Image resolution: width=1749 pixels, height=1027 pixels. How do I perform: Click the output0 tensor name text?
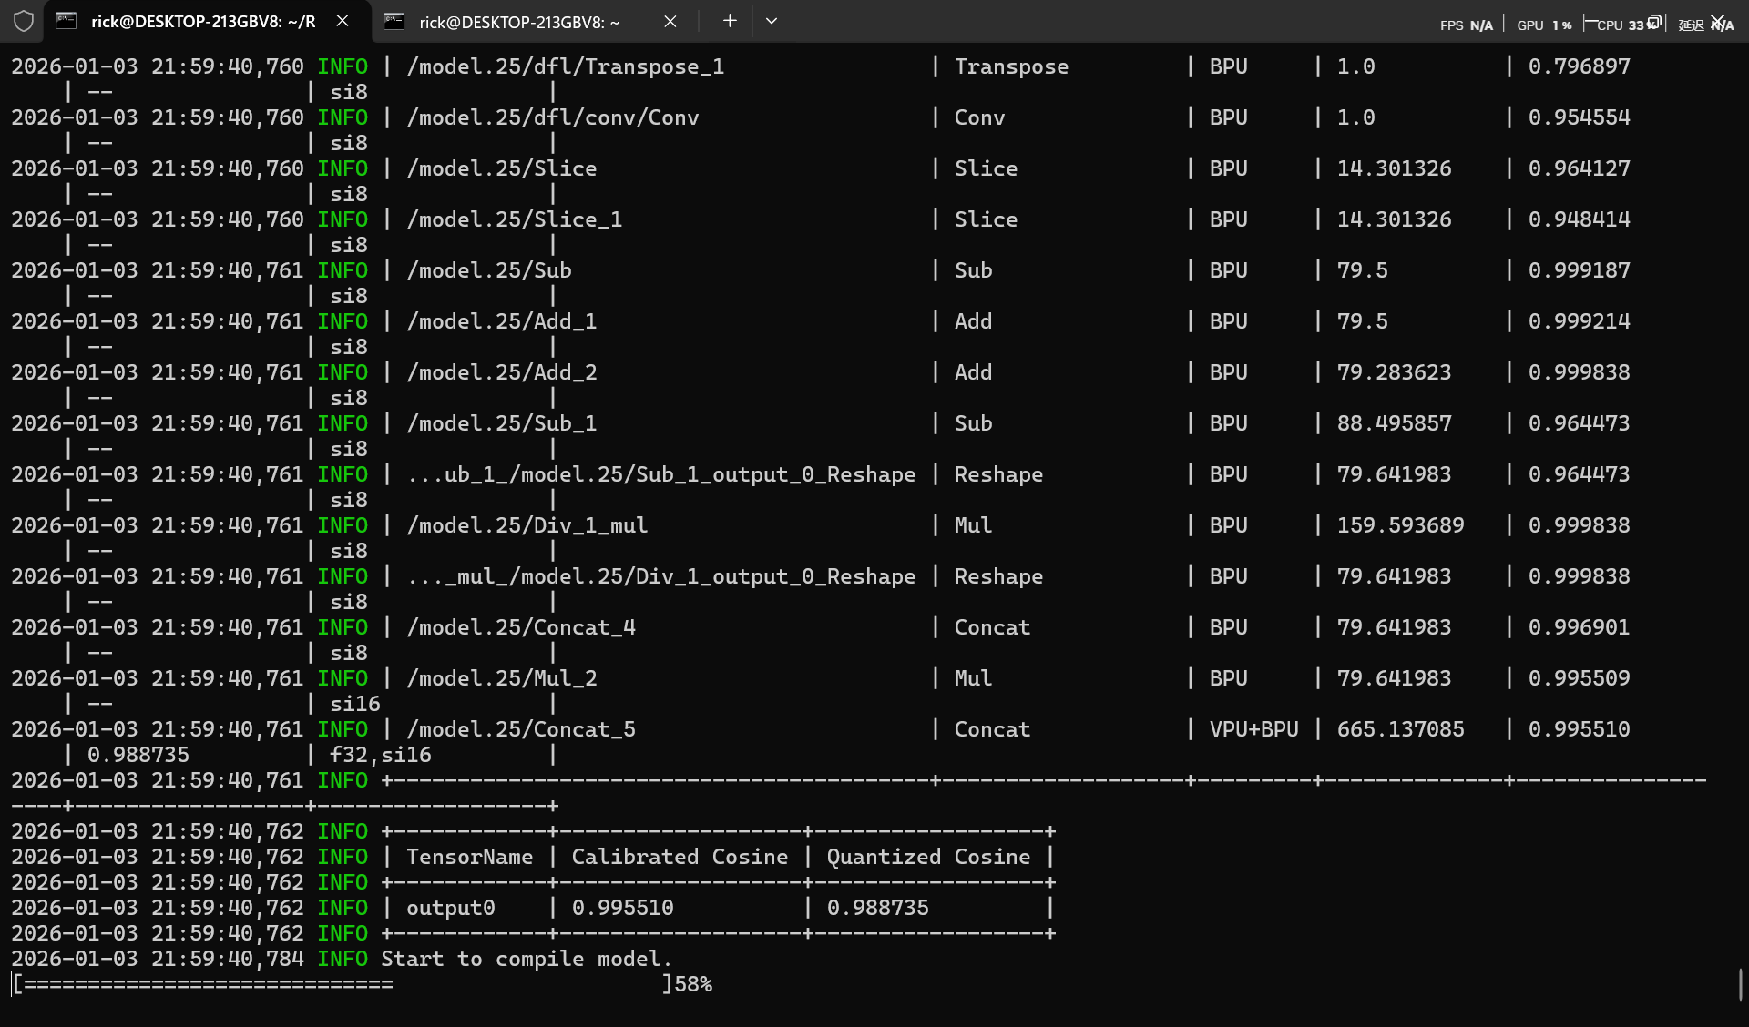[450, 908]
